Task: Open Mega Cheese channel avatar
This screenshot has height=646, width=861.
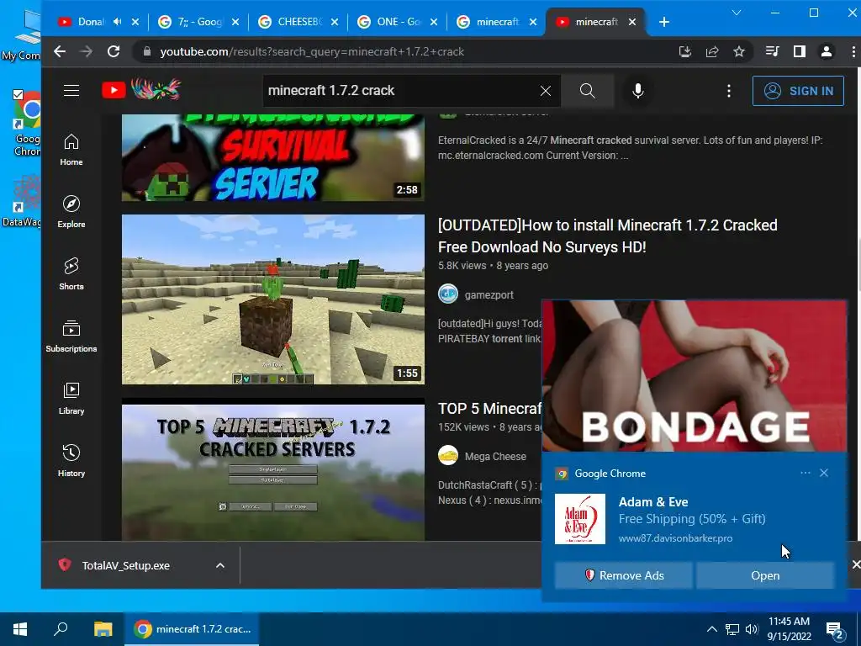Action: pos(448,455)
